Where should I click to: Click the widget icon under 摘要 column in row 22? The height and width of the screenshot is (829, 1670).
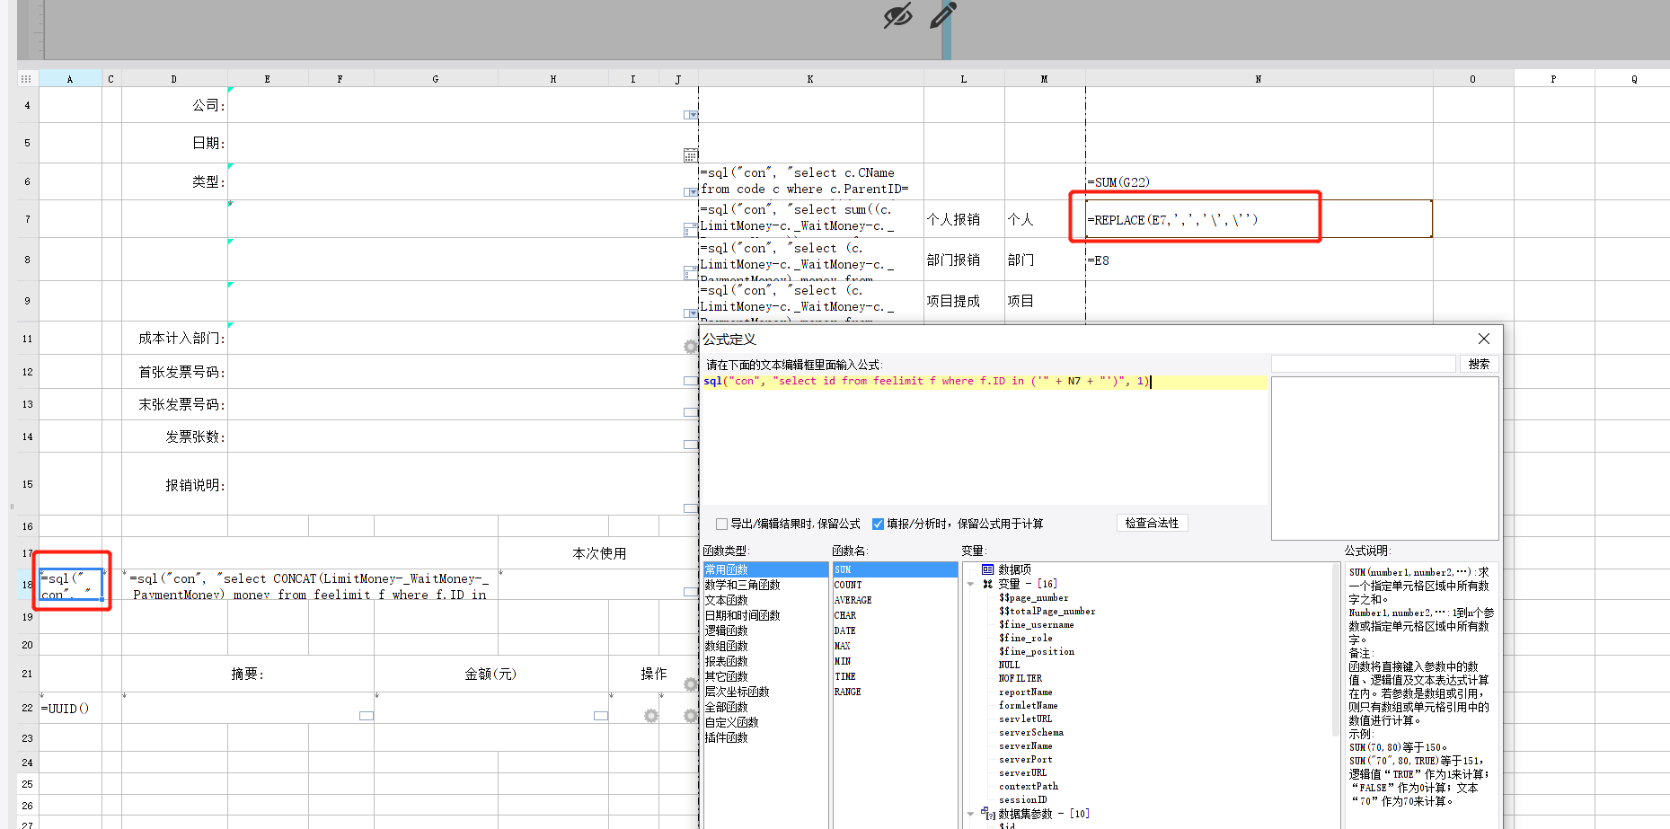click(x=367, y=716)
